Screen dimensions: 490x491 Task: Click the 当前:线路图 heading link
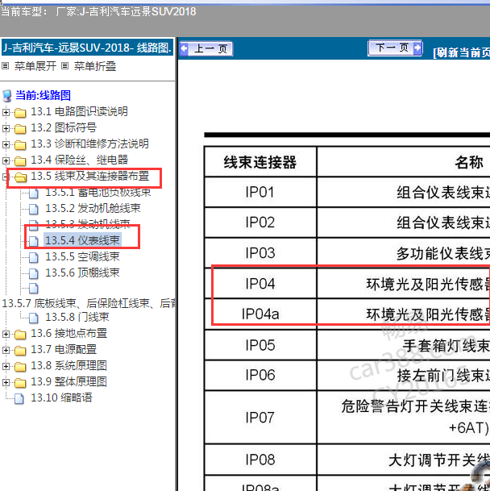[x=44, y=95]
